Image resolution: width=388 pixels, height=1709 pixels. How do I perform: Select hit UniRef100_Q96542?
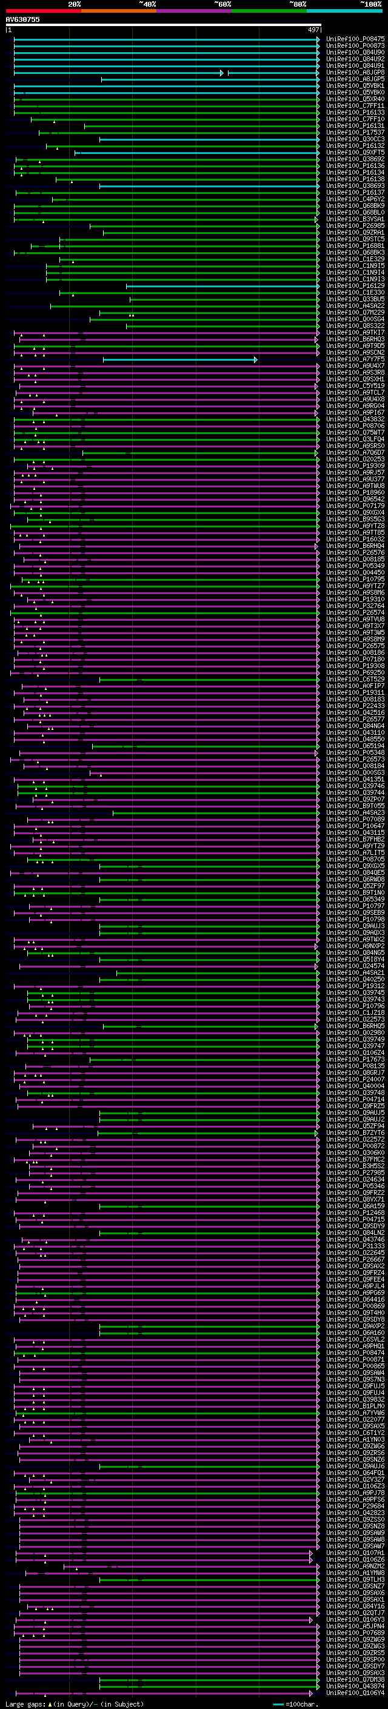coord(355,499)
